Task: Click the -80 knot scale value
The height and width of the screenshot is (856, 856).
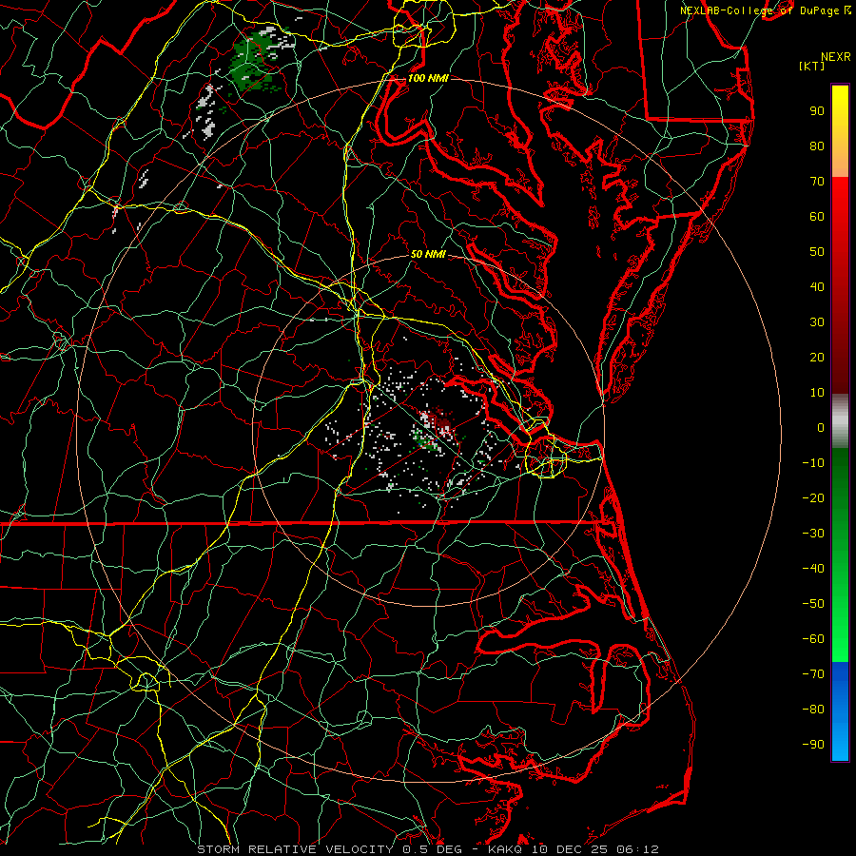Action: 813,710
